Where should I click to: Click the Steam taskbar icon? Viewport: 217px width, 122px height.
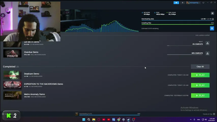coord(128,119)
